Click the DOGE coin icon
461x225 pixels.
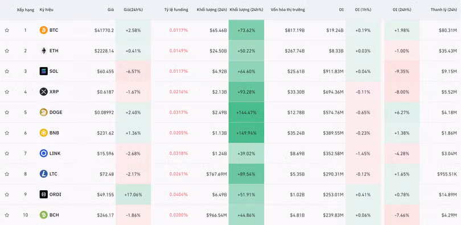43,112
